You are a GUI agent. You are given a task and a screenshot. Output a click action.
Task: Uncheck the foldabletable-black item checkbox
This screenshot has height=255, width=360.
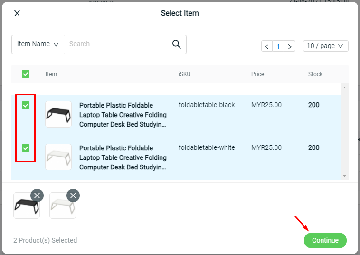point(26,105)
